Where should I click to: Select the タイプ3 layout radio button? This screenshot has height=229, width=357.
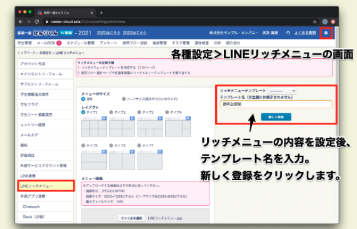[x=139, y=112]
